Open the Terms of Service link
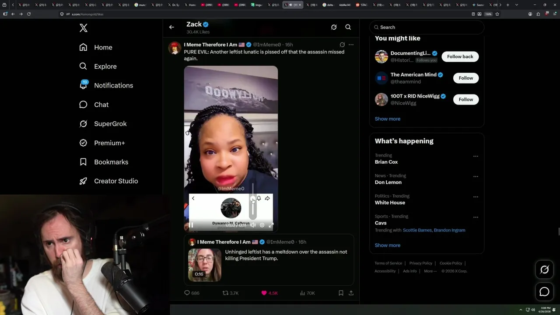 click(388, 263)
